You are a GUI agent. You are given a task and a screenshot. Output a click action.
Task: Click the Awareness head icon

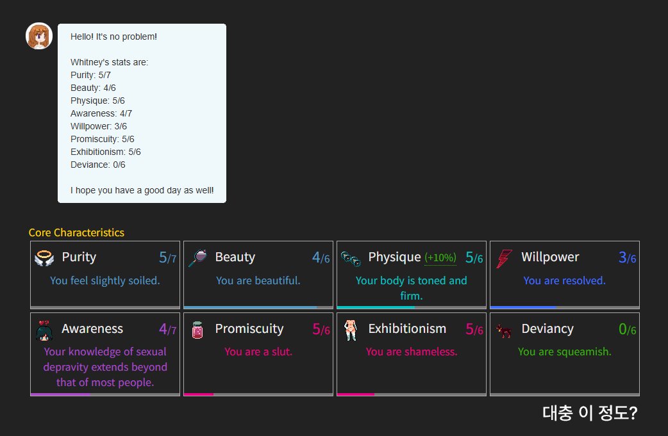44,330
